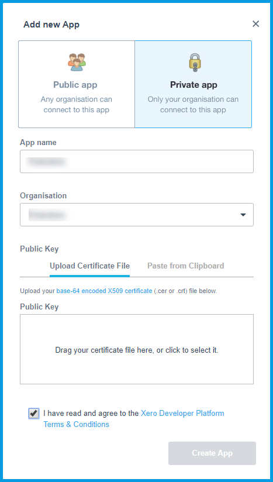This screenshot has height=482, width=273.
Task: Click the Create App button
Action: pyautogui.click(x=212, y=453)
